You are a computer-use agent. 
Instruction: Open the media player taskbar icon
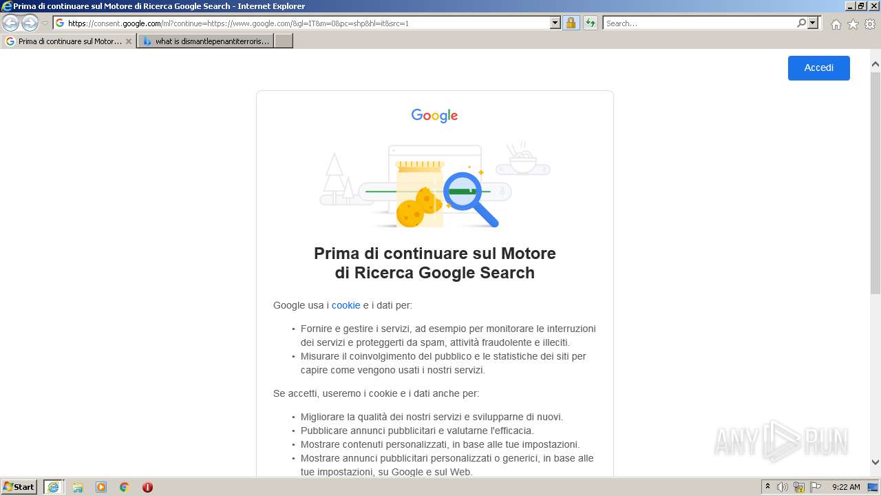[x=101, y=487]
